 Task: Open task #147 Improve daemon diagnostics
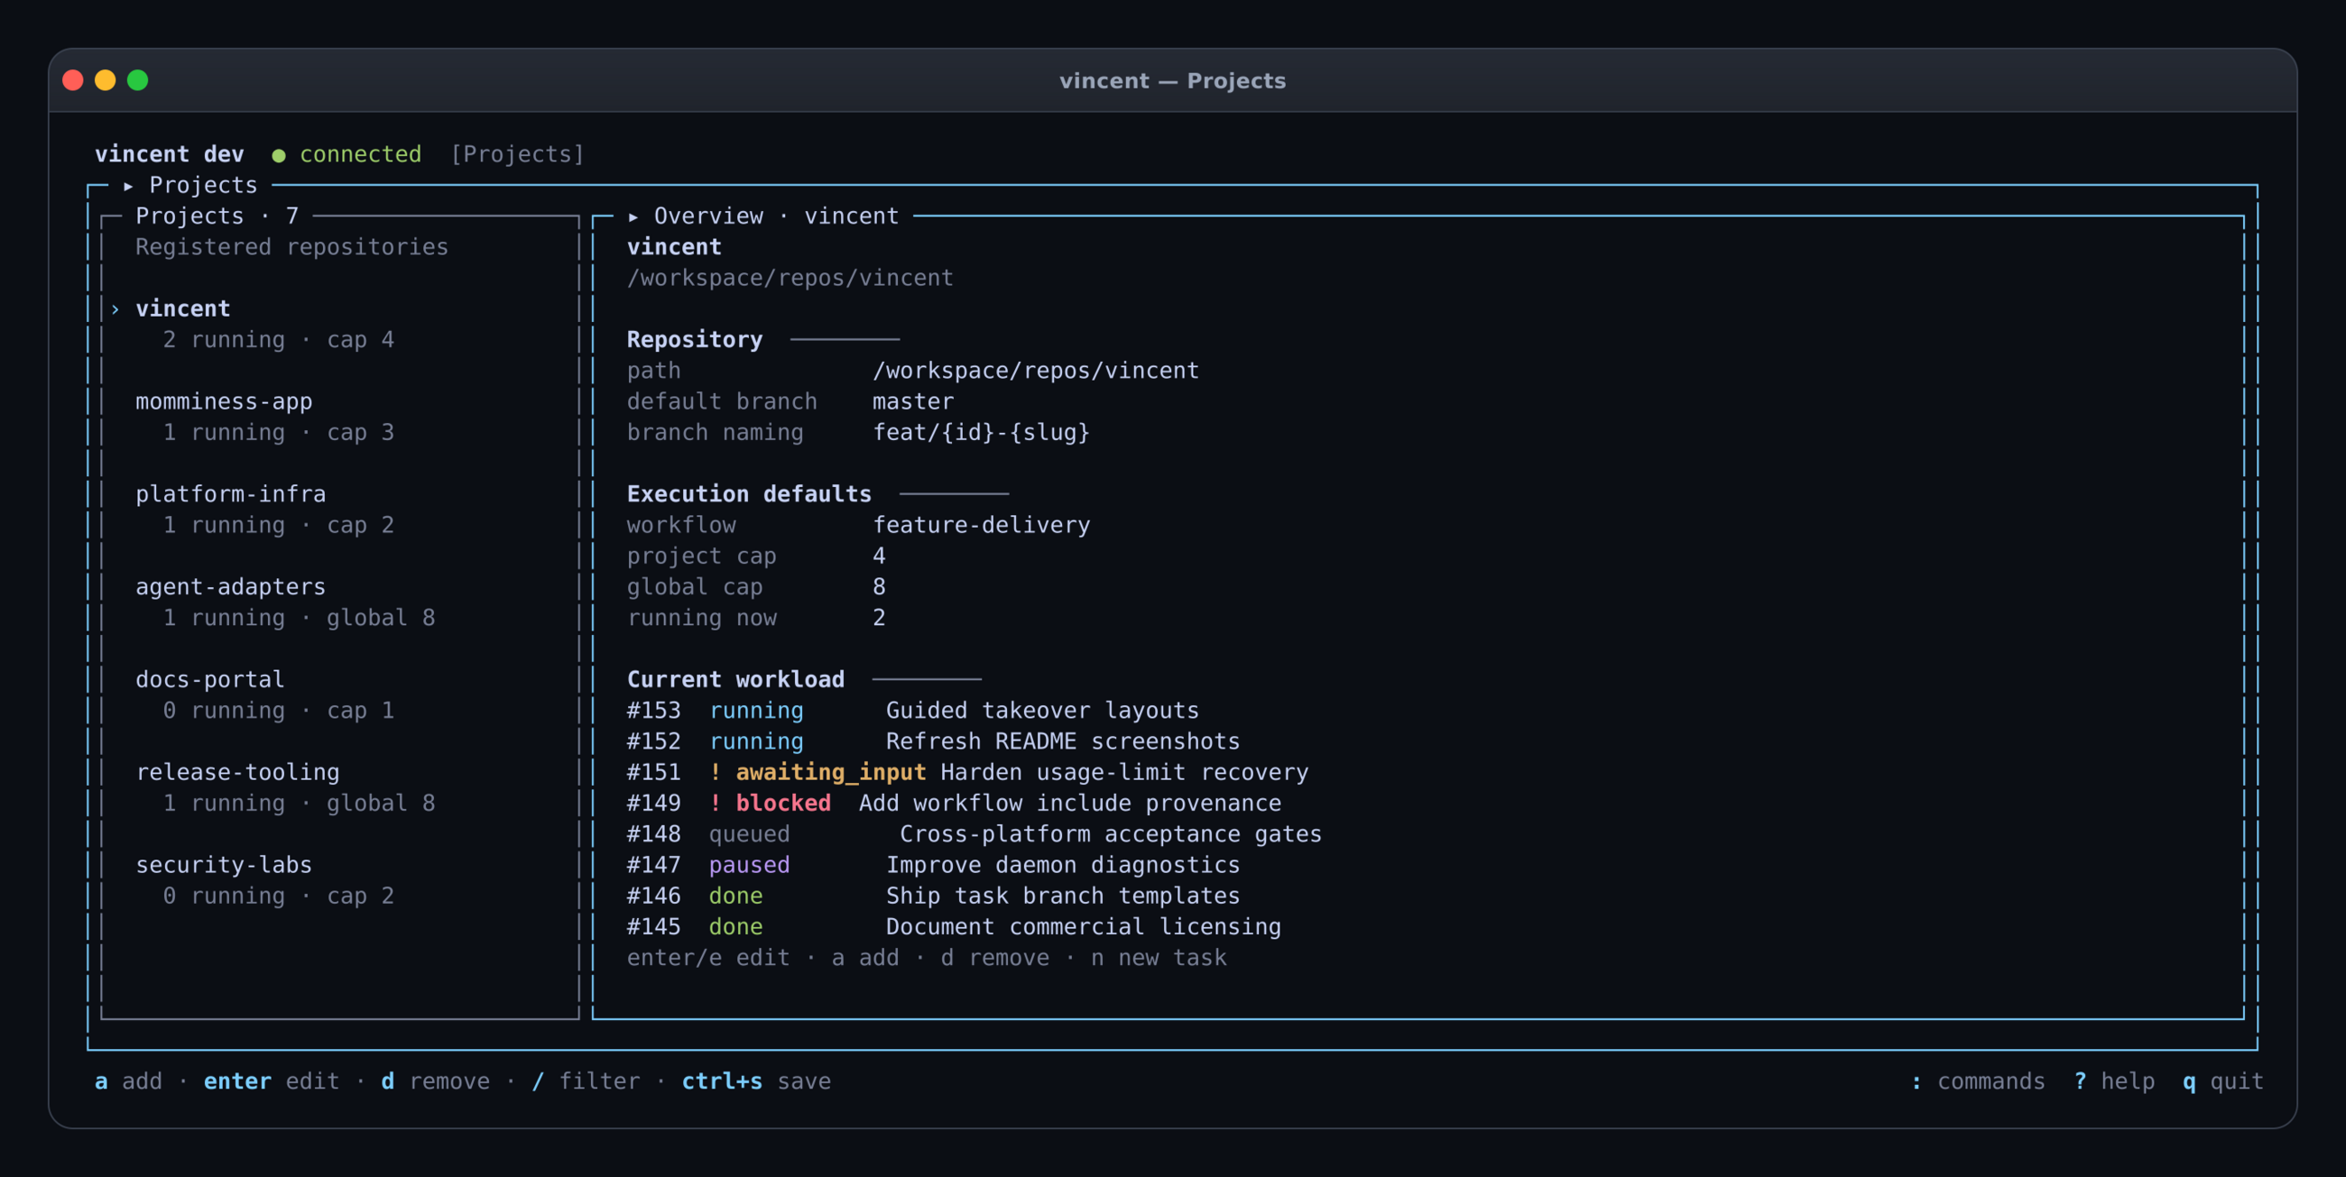(x=934, y=866)
